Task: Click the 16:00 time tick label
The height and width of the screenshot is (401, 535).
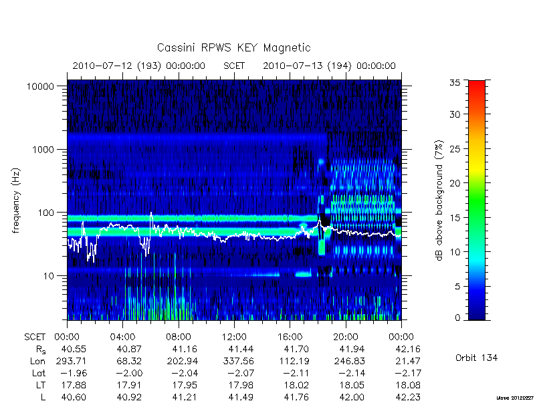Action: (x=290, y=338)
